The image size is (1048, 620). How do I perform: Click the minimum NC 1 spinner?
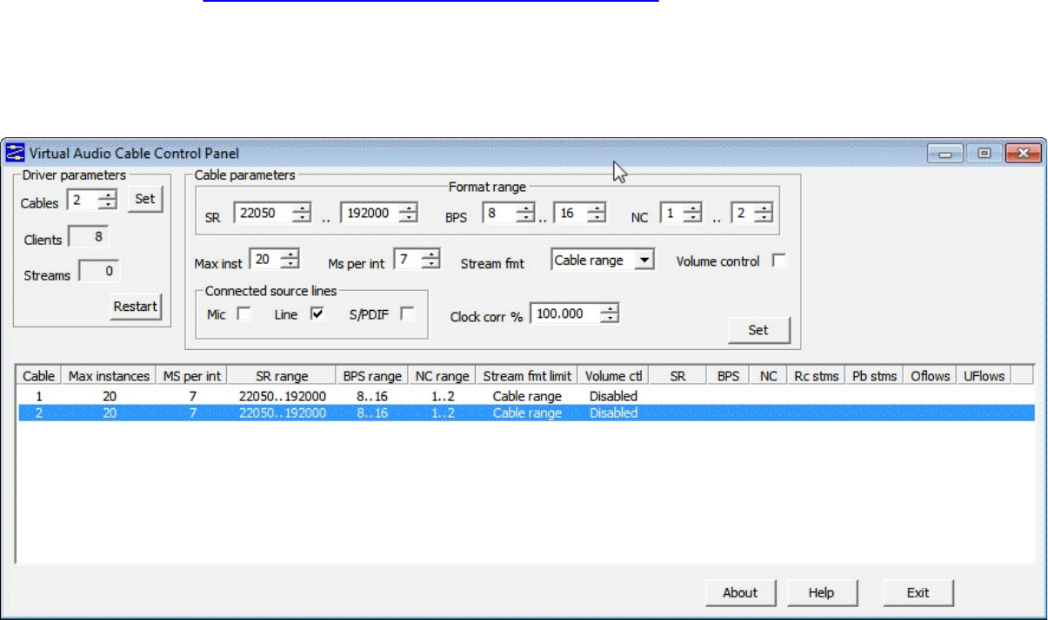[x=693, y=214]
